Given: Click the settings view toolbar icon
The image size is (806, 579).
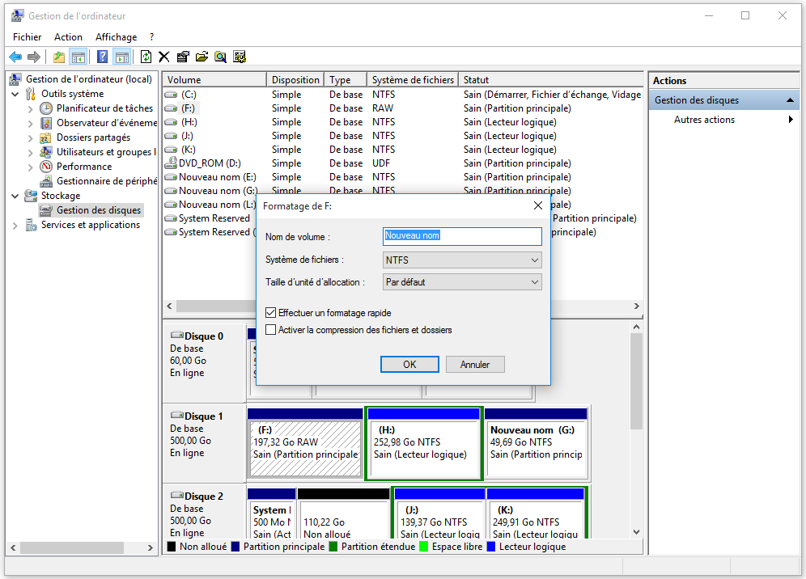Looking at the screenshot, I should [x=240, y=57].
